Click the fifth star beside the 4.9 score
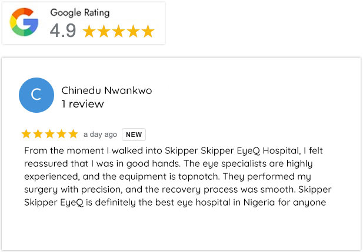 pyautogui.click(x=148, y=31)
